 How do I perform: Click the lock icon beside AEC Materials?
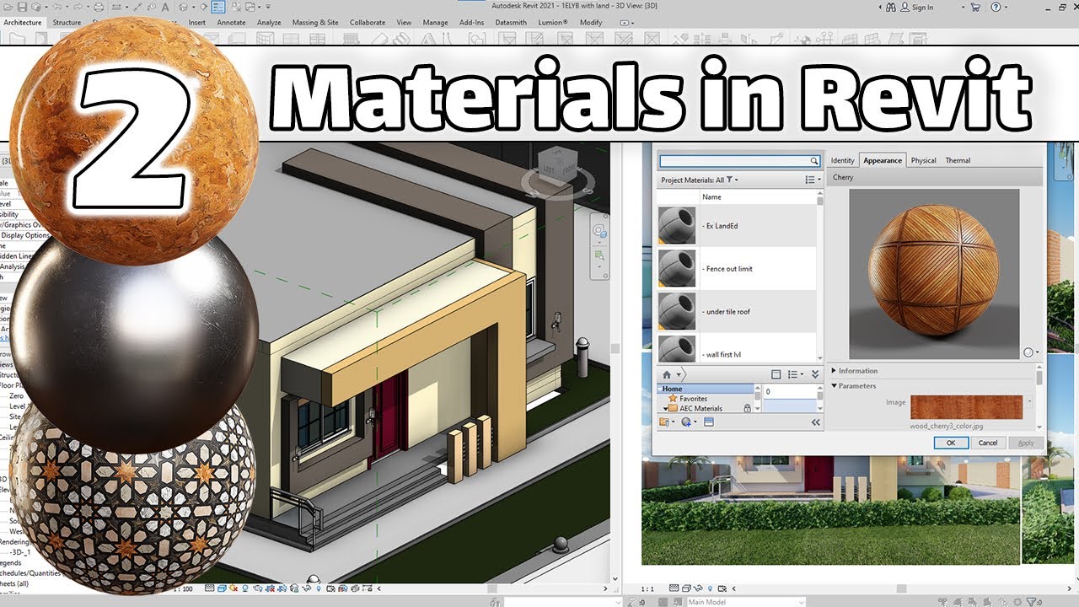click(x=747, y=408)
